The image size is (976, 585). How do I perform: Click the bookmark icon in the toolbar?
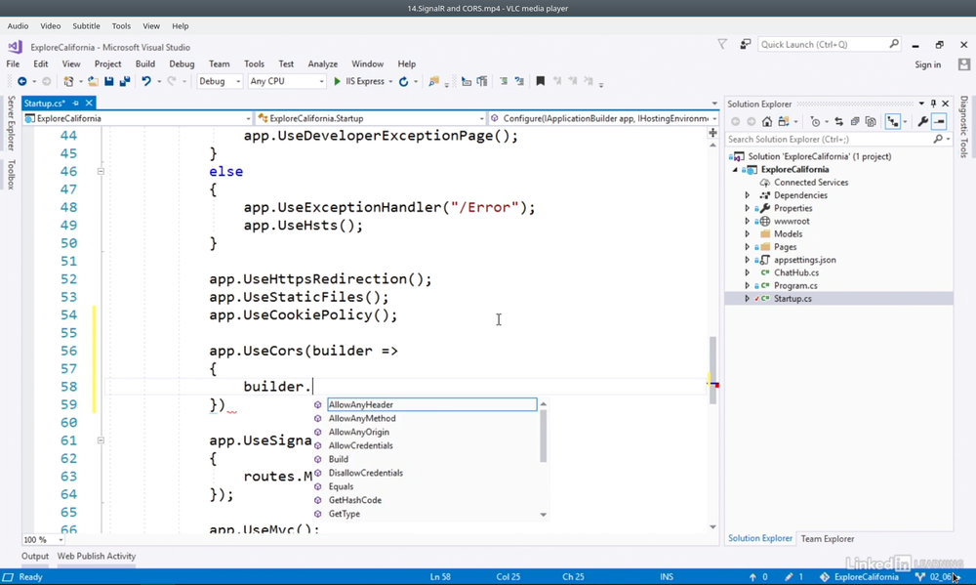(x=541, y=82)
